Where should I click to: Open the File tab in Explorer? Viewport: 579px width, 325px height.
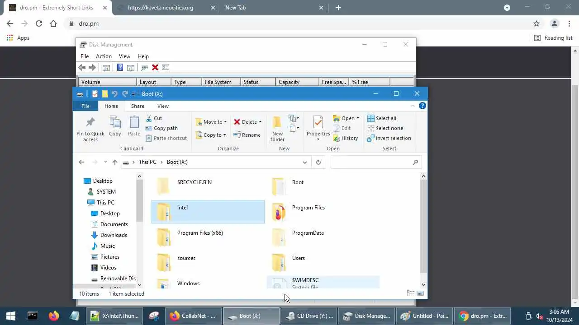pos(85,106)
